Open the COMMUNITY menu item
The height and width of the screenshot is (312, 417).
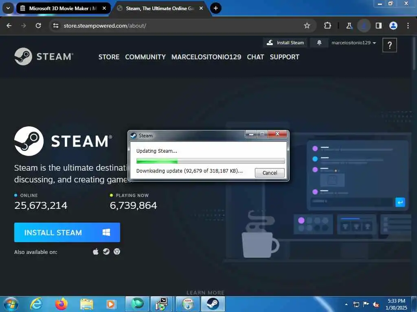click(x=145, y=57)
